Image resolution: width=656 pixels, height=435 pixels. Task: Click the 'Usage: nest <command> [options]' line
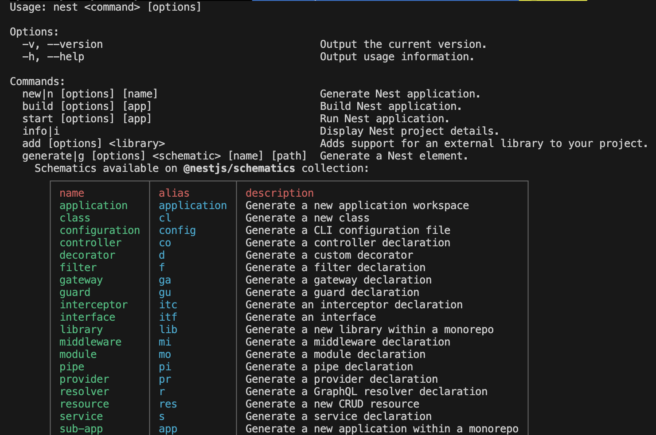click(x=105, y=7)
